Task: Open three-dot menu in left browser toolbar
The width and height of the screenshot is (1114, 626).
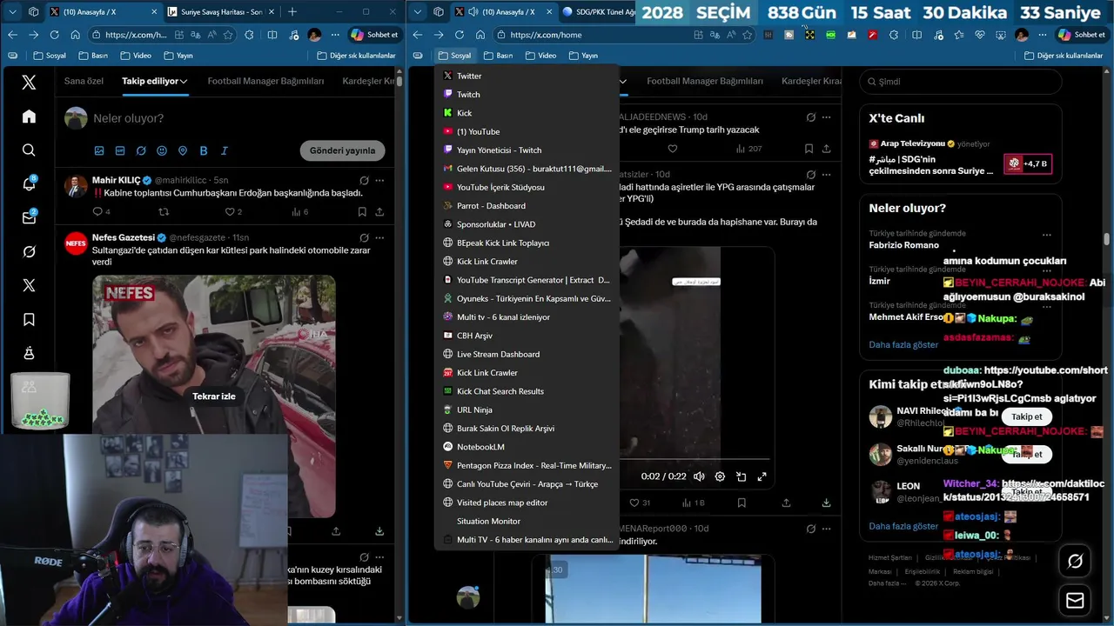Action: (335, 35)
